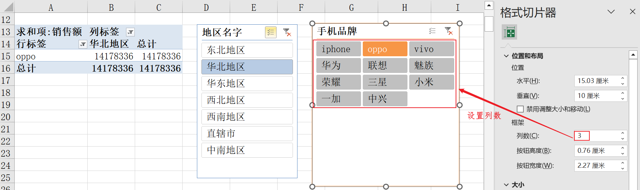640x190 pixels.
Task: Select 中南地区 in region slicer
Action: pos(247,150)
